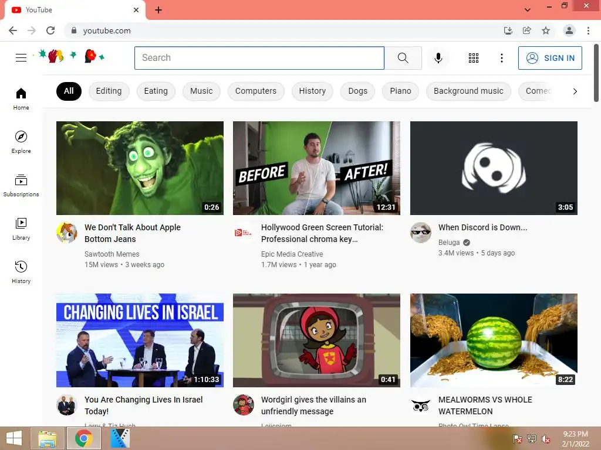Viewport: 601px width, 450px height.
Task: Open 'When Discord is Down...' title
Action: point(482,227)
